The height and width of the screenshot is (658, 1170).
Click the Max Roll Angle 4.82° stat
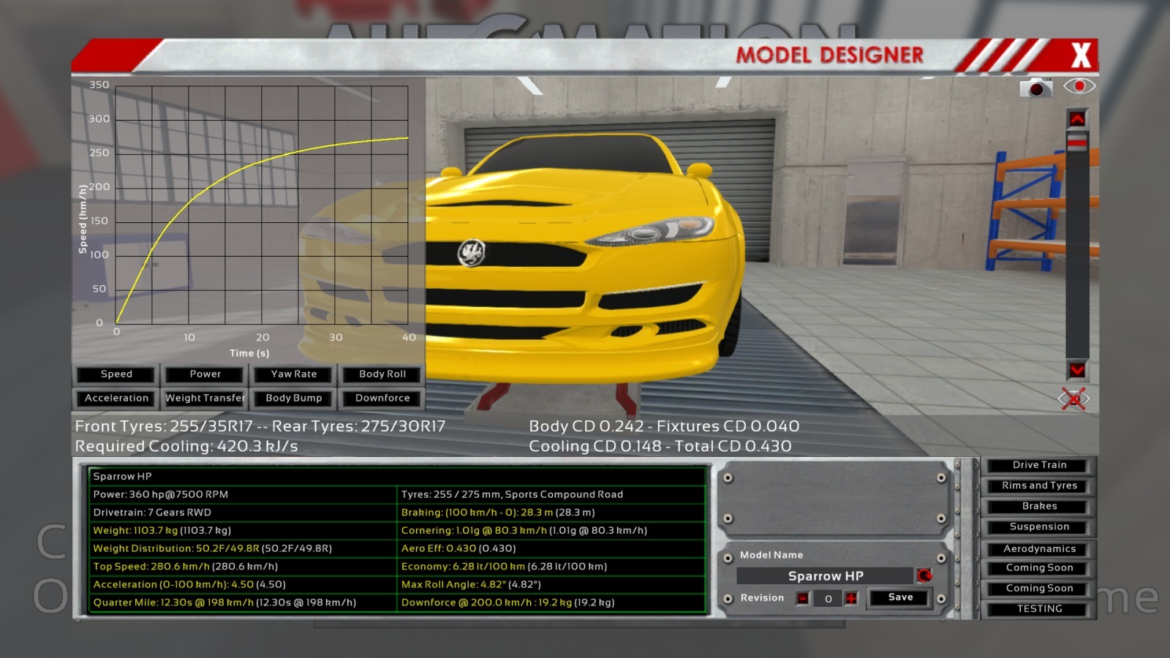coord(551,585)
